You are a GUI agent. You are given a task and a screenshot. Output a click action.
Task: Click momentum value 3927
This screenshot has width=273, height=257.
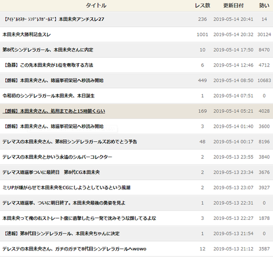264,187
